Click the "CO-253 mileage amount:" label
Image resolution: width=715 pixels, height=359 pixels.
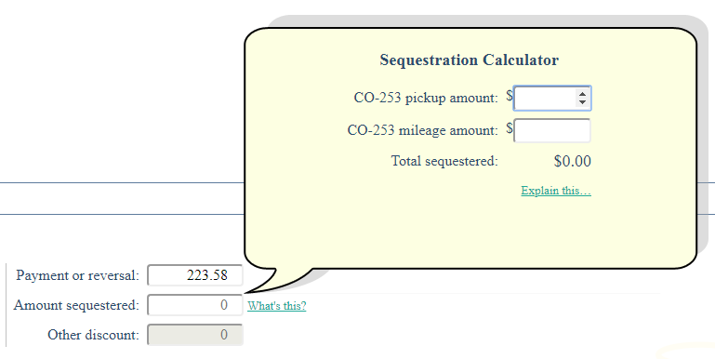(423, 130)
